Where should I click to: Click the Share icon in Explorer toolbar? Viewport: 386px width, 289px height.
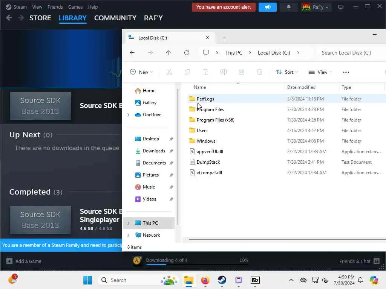242,72
